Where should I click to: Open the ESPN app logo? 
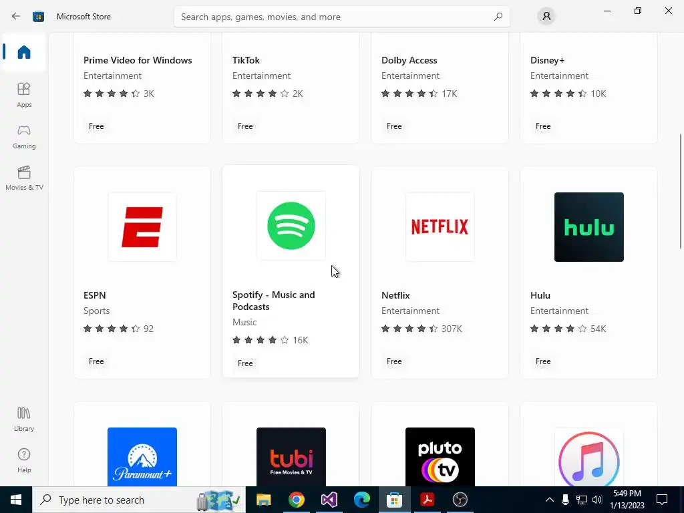pos(142,227)
